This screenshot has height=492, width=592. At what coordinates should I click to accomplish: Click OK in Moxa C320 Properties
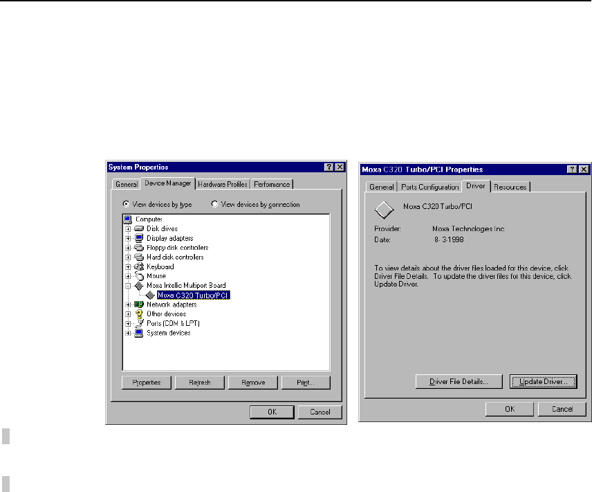click(510, 409)
